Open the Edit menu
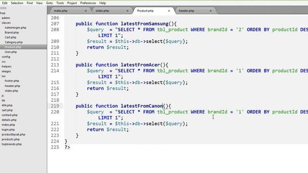The height and width of the screenshot is (173, 308). [x=5, y=3]
